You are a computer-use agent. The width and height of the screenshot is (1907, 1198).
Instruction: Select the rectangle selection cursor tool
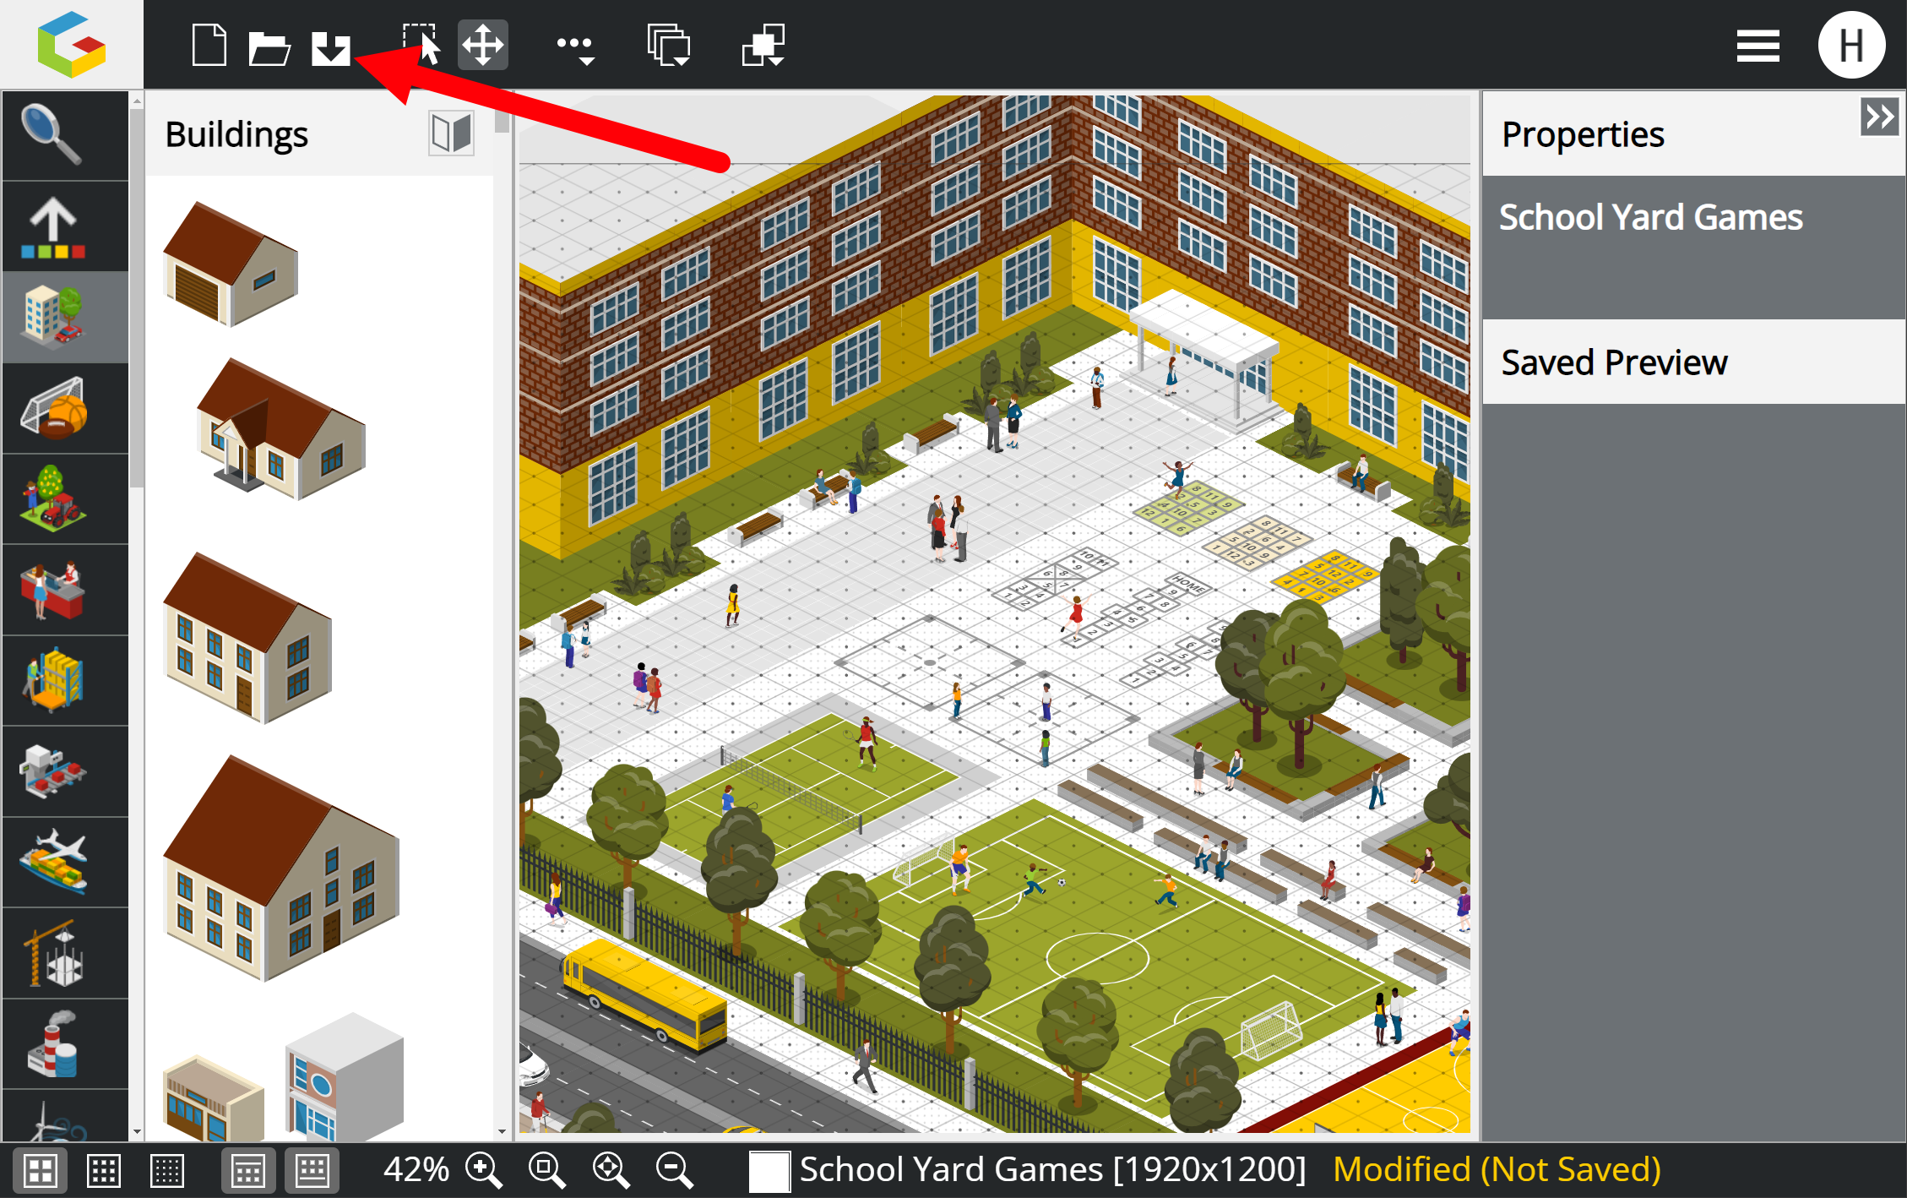coord(421,45)
